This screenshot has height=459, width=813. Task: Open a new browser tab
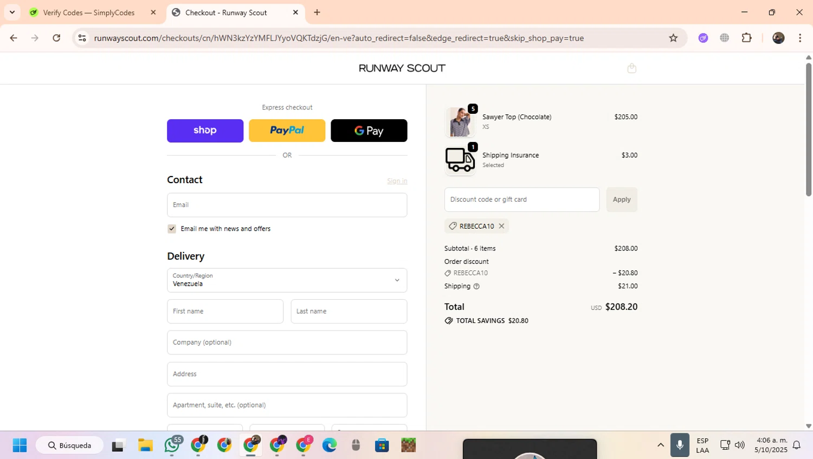[x=317, y=12]
